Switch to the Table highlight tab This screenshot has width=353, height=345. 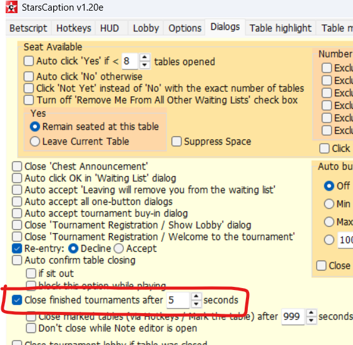280,28
